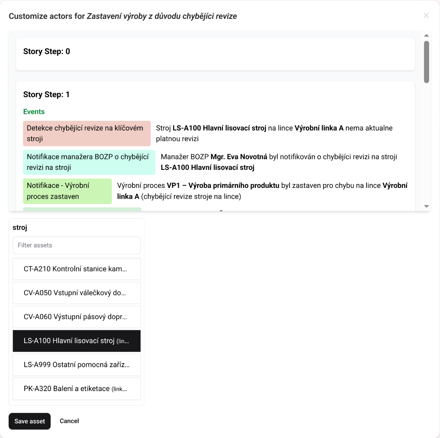Image resolution: width=440 pixels, height=438 pixels.
Task: Cancel the asset selection
Action: click(69, 421)
